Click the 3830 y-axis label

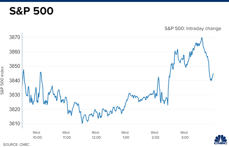(14, 95)
